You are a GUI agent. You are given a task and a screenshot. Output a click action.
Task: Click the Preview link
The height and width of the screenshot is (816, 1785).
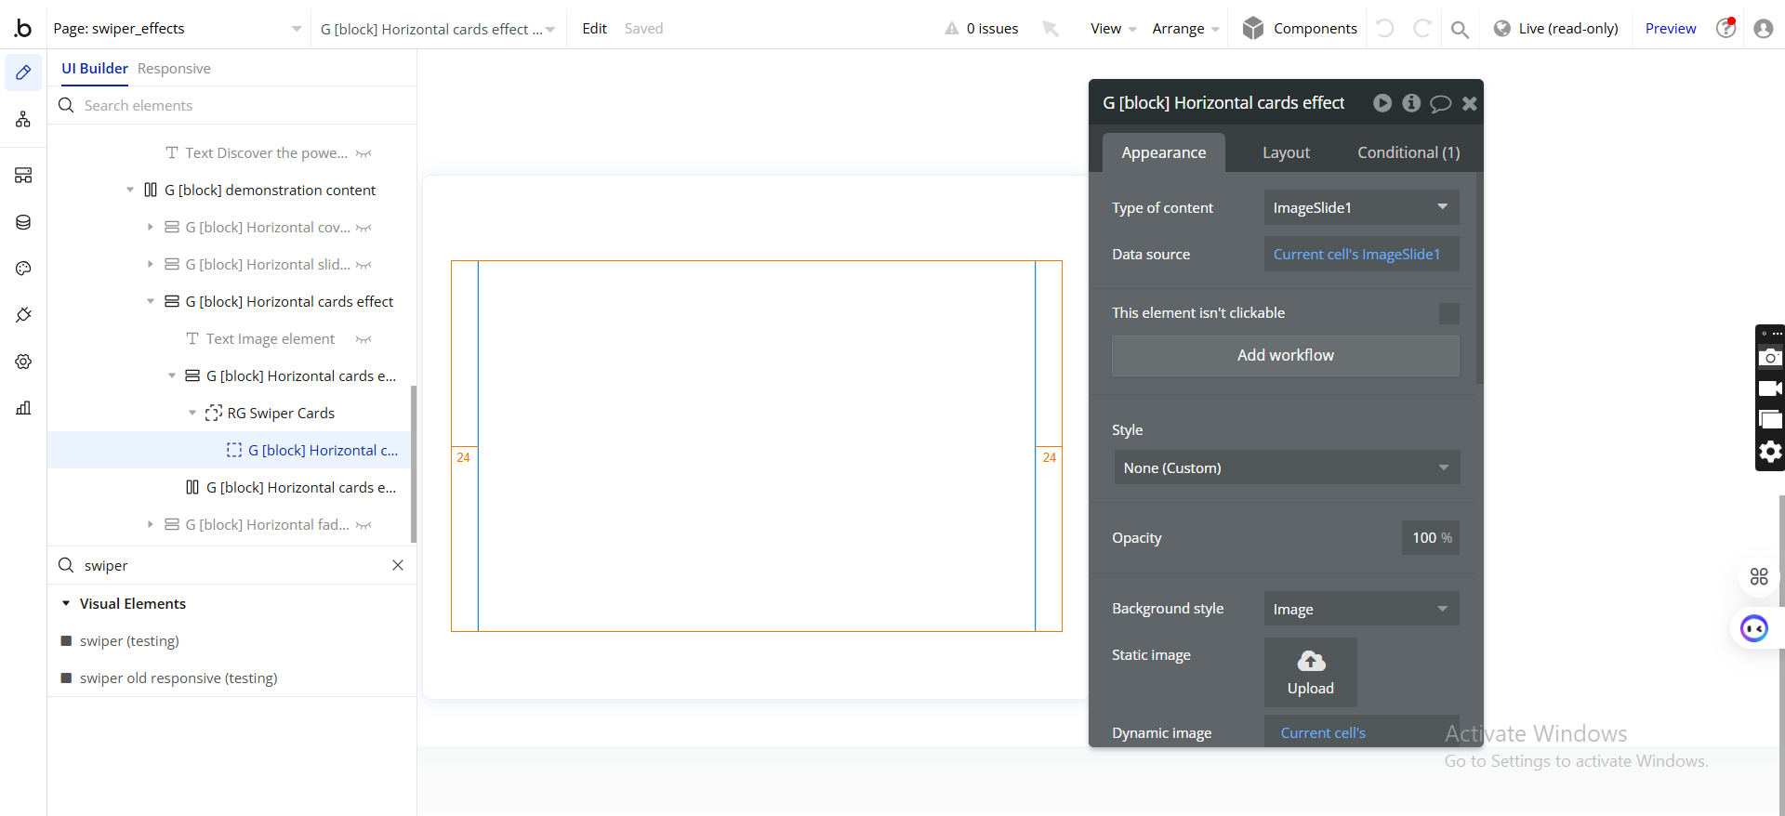pos(1670,29)
